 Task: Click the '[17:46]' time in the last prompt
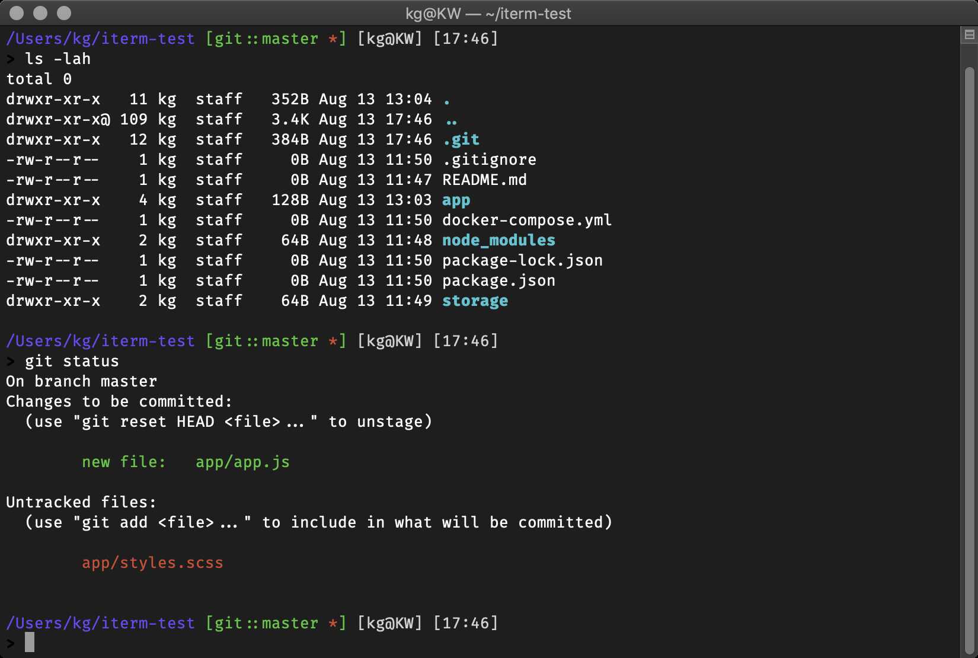(466, 623)
